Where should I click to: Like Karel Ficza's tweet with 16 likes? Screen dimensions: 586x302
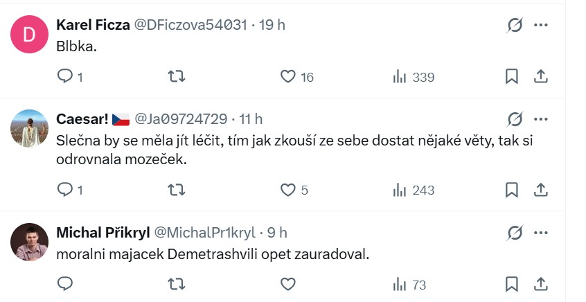coord(288,77)
